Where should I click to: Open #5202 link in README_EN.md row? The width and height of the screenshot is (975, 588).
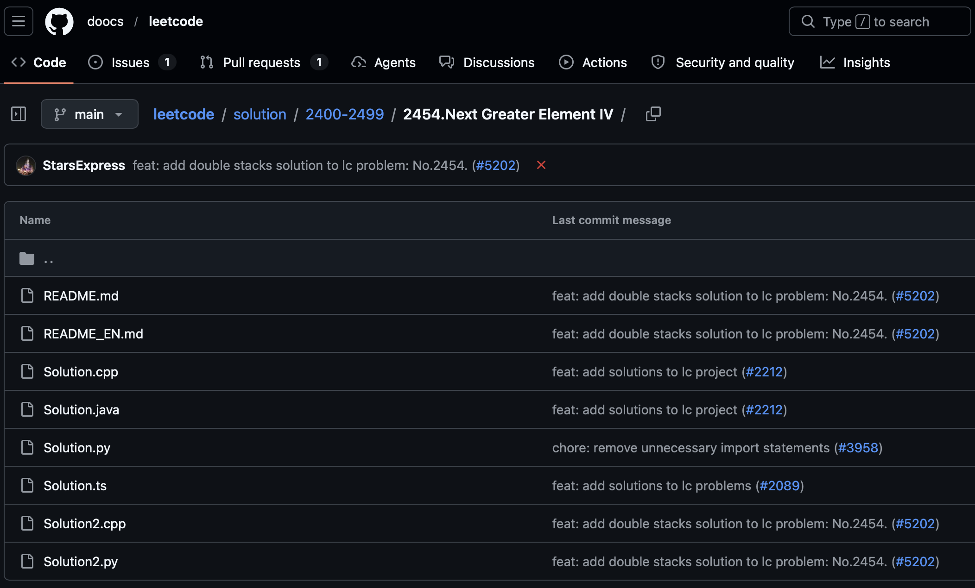[x=915, y=334]
